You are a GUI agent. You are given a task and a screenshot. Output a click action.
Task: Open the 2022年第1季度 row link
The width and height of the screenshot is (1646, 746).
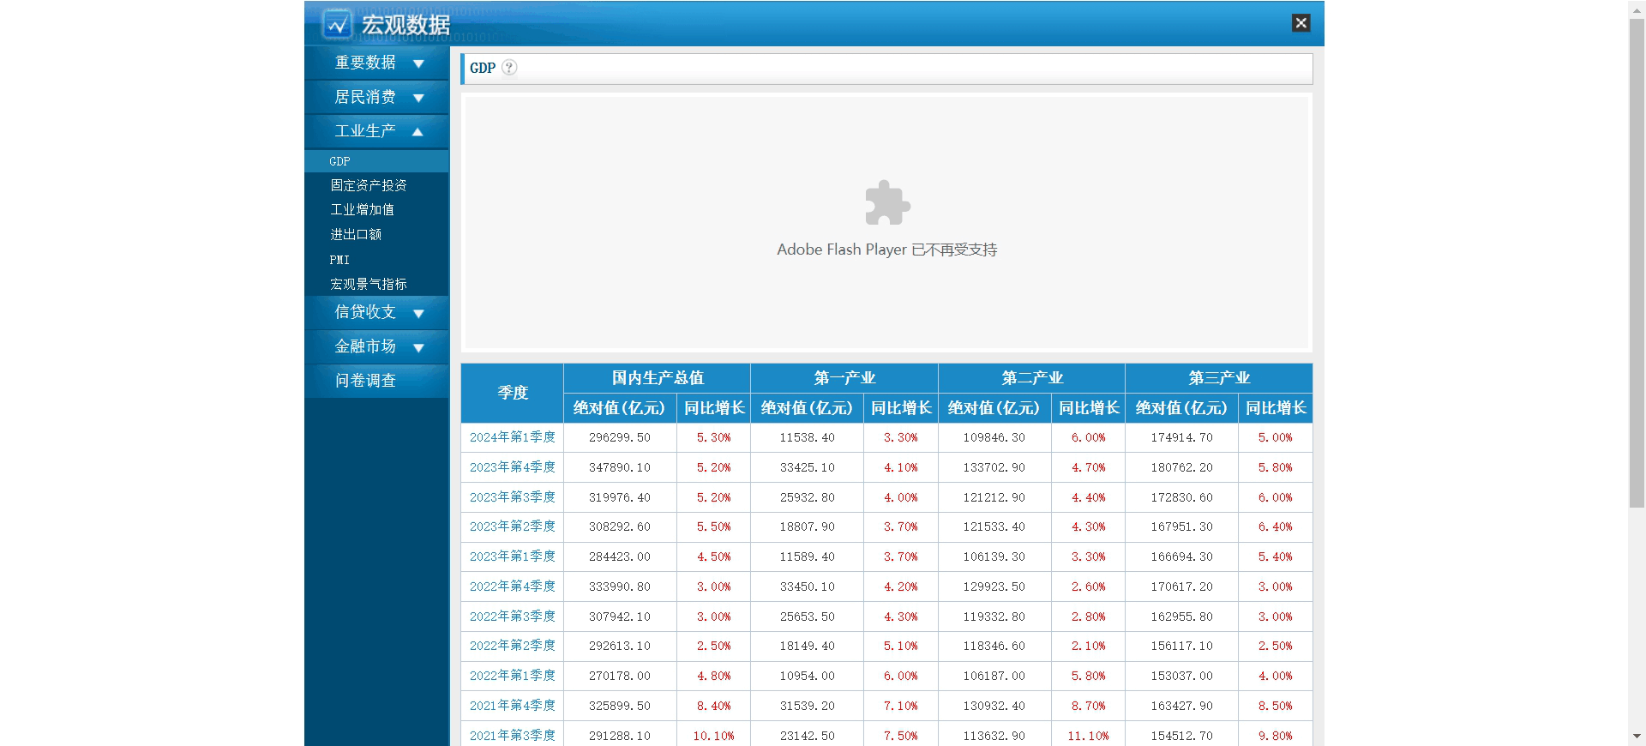click(513, 676)
